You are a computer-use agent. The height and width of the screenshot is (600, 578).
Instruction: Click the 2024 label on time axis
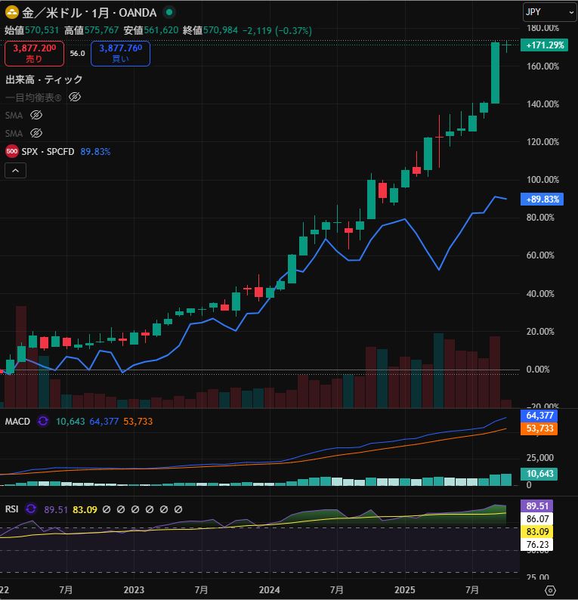pyautogui.click(x=269, y=589)
